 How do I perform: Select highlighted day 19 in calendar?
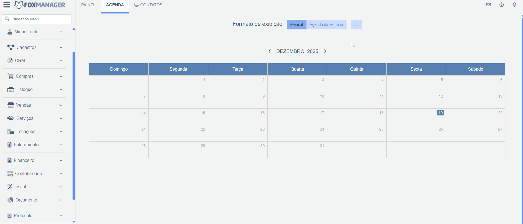click(x=440, y=113)
